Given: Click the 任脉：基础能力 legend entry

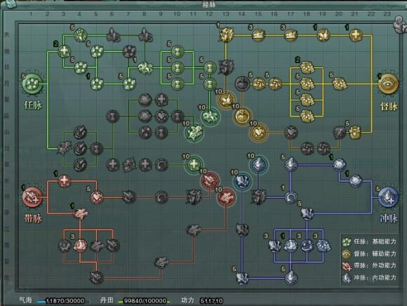Looking at the screenshot, I should [x=369, y=241].
